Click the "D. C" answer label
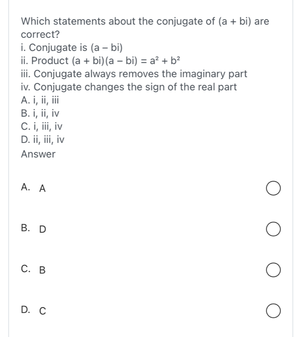Viewport: 301px width, 337px height. [33, 311]
